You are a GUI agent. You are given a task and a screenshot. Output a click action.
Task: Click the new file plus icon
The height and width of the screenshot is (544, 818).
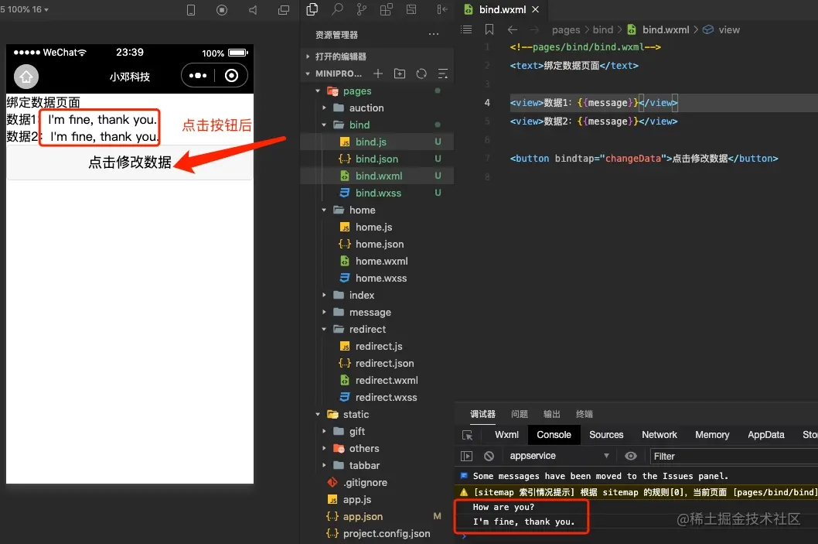(378, 74)
